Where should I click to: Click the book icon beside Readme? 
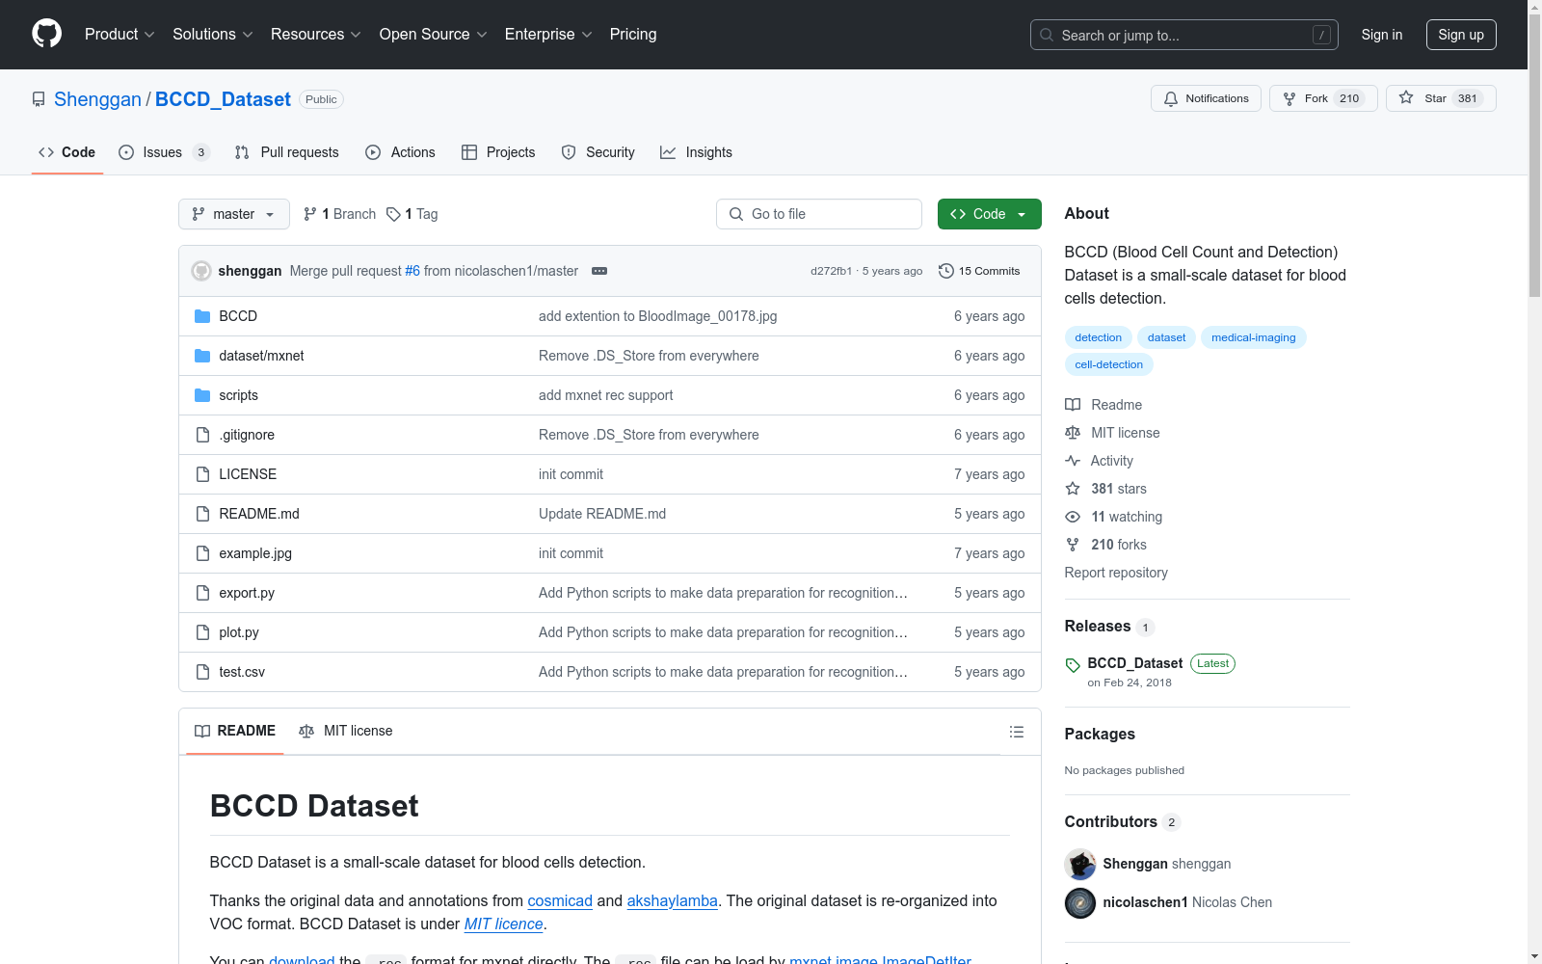coord(1073,405)
